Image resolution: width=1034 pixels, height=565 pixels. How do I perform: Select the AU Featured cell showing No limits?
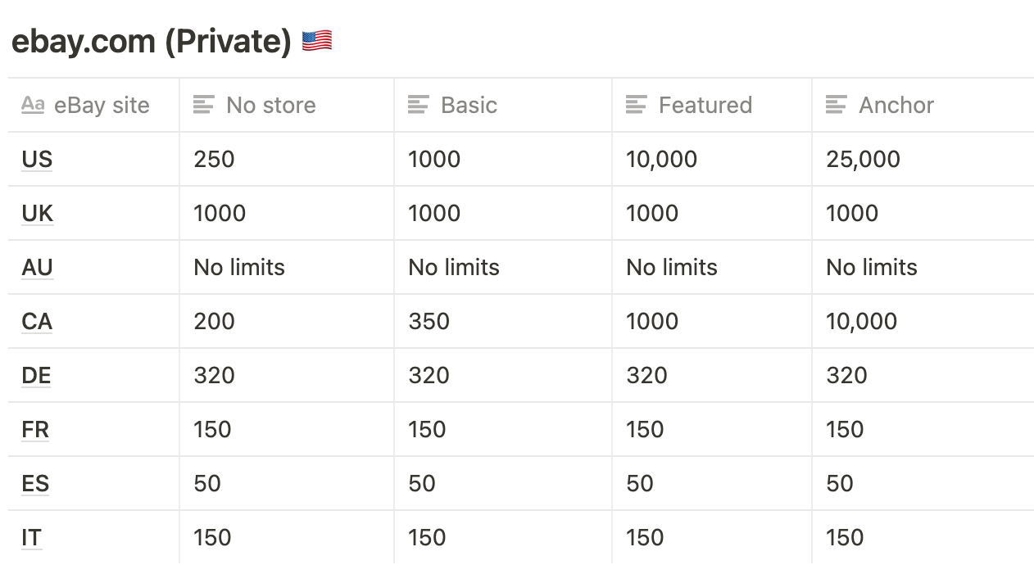711,267
